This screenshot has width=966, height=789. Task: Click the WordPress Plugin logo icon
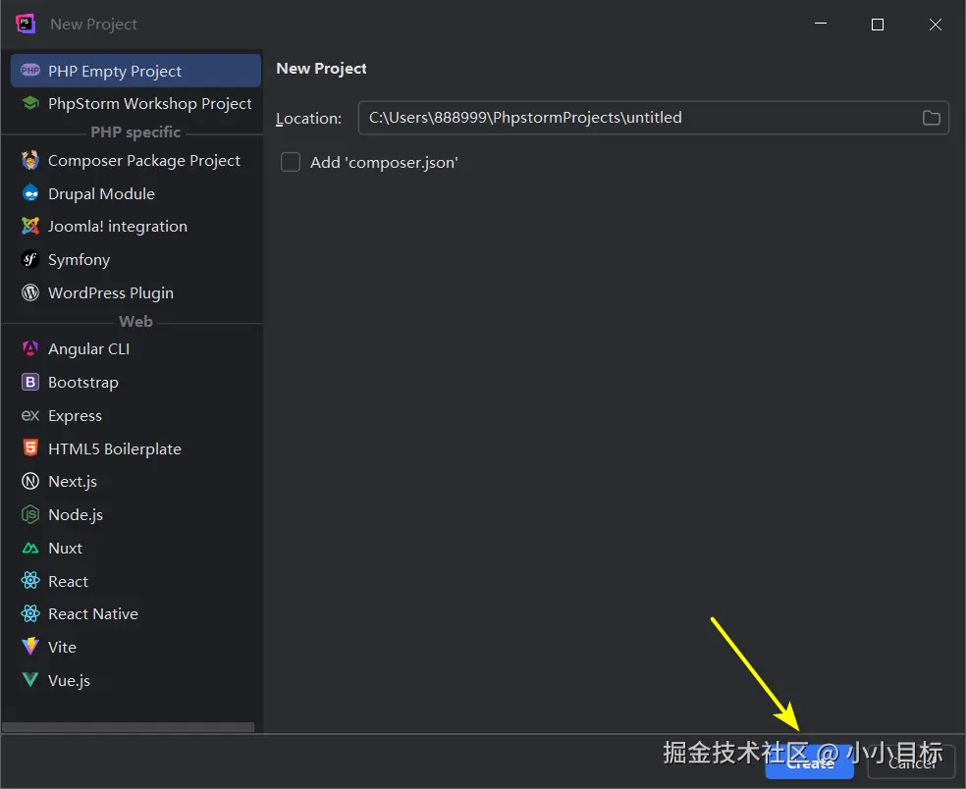point(30,292)
